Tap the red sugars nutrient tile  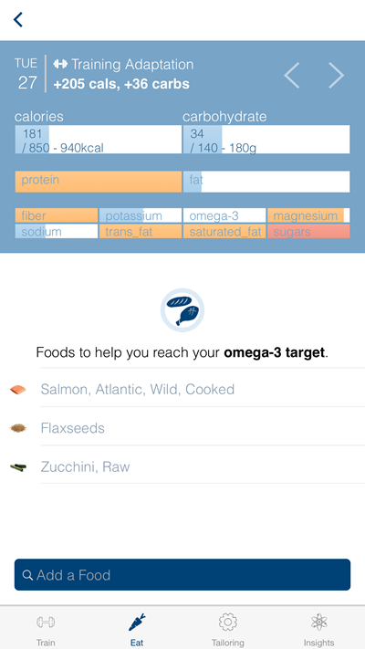[x=308, y=231]
